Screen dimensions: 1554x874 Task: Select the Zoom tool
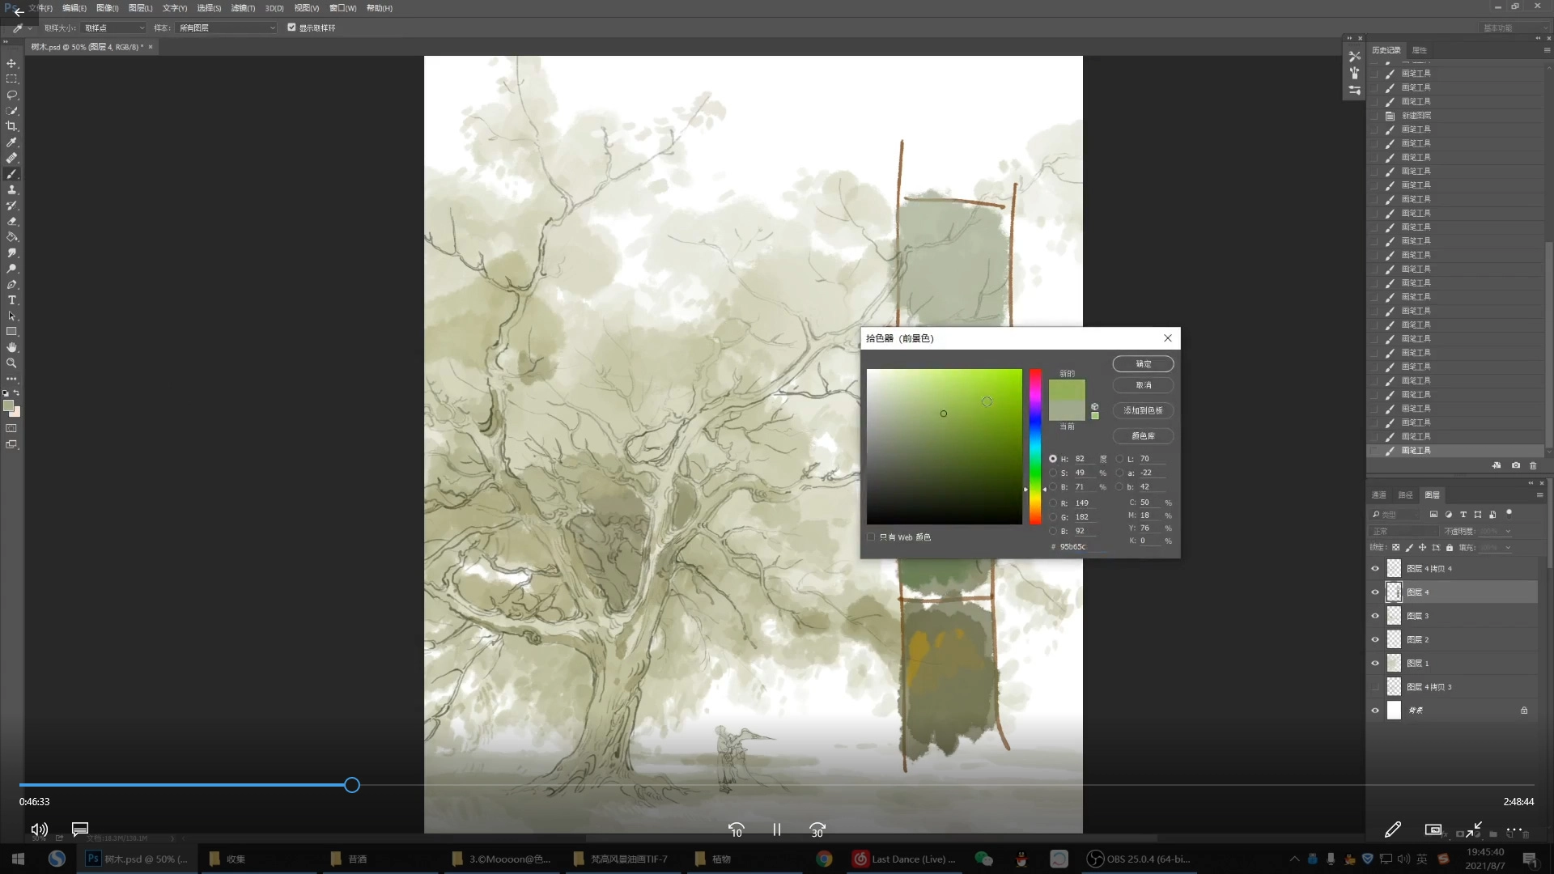pos(11,363)
